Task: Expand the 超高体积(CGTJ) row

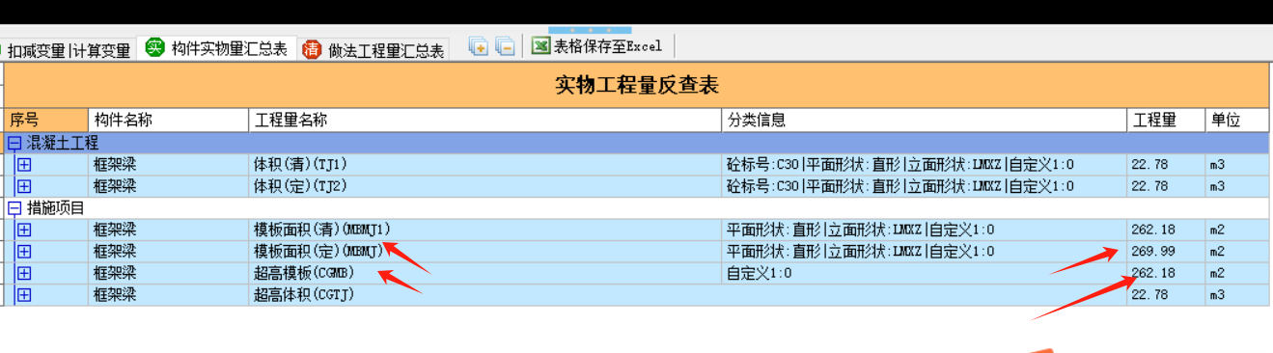Action: 24,294
